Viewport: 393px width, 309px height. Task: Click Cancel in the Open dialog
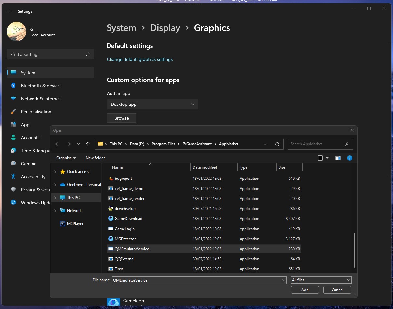[x=337, y=290]
